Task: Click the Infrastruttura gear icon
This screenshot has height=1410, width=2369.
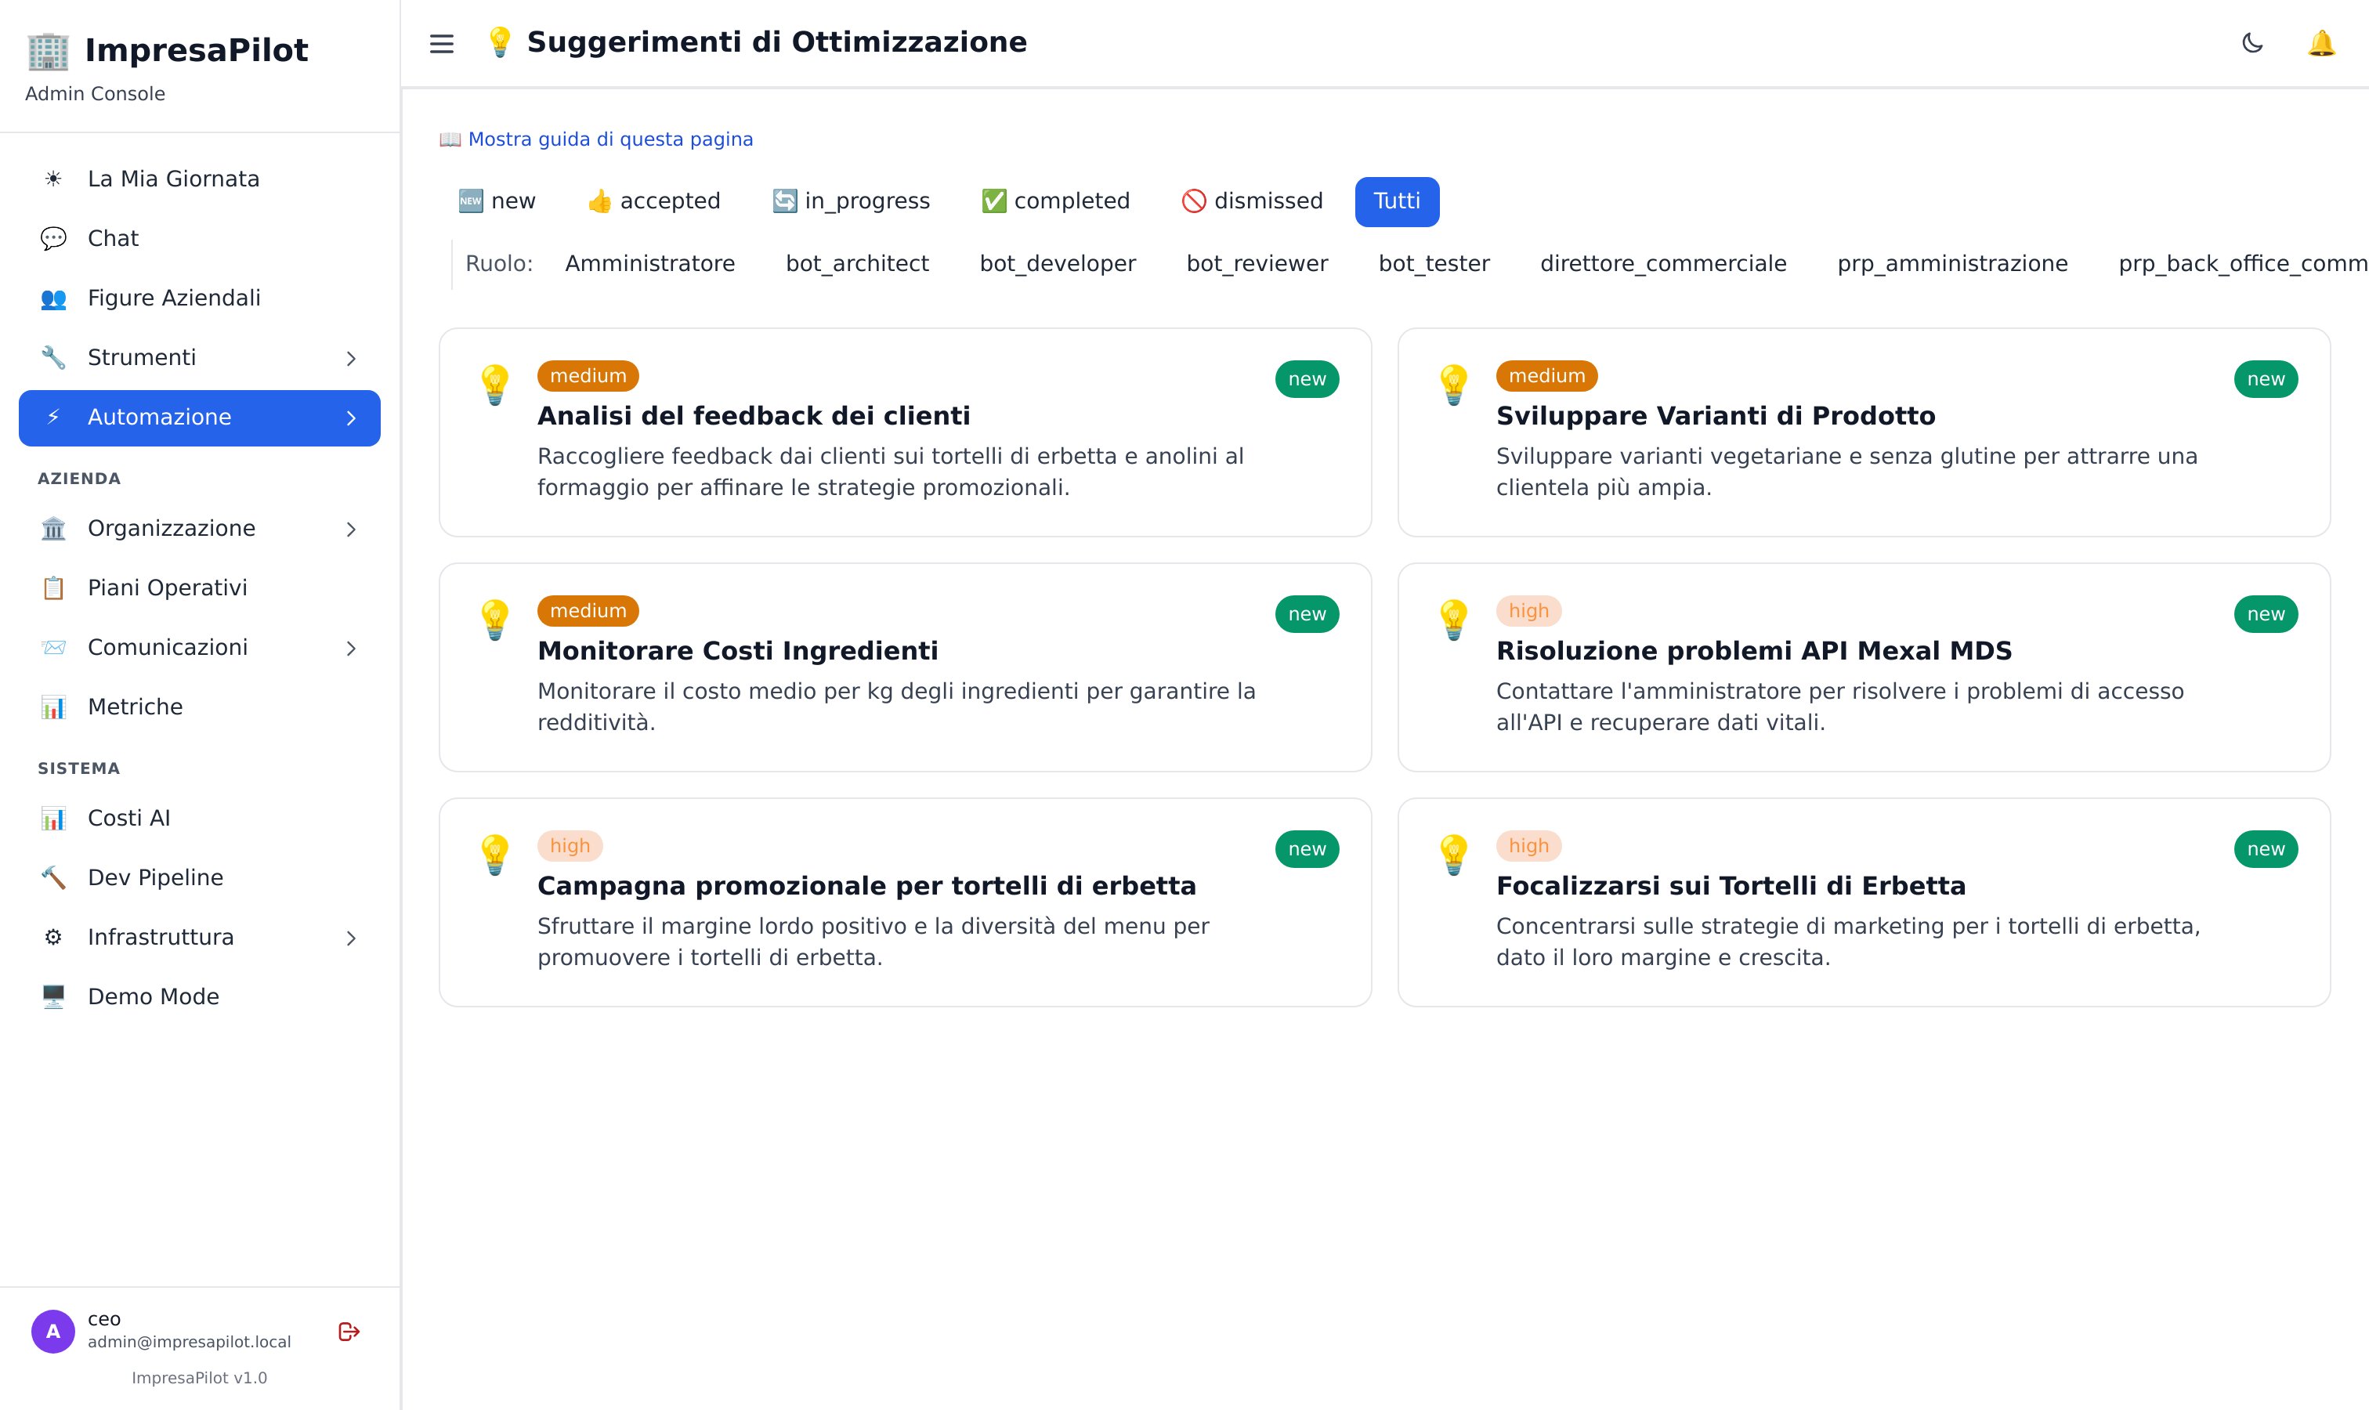Action: tap(53, 937)
